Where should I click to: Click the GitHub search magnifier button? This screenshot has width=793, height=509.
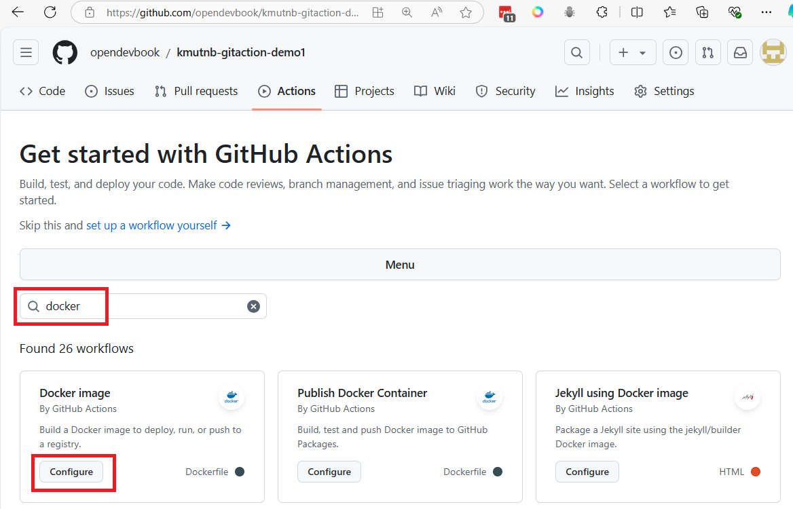coord(576,52)
